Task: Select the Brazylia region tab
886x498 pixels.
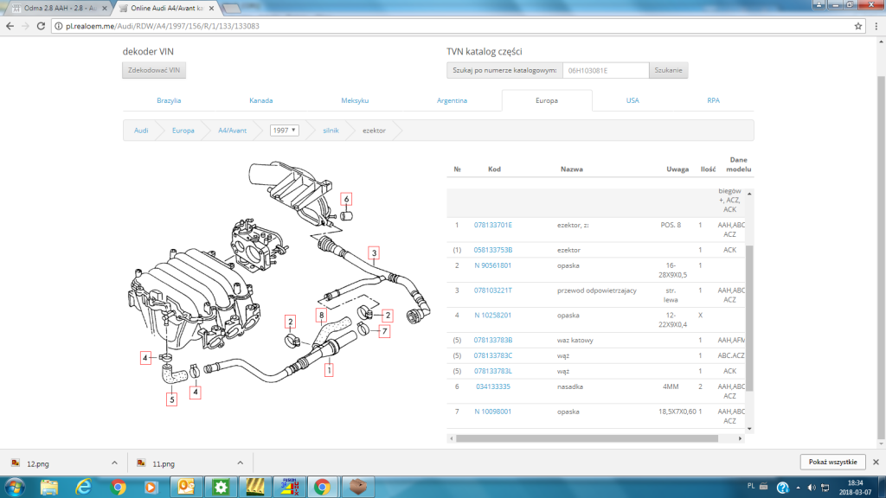Action: [169, 100]
